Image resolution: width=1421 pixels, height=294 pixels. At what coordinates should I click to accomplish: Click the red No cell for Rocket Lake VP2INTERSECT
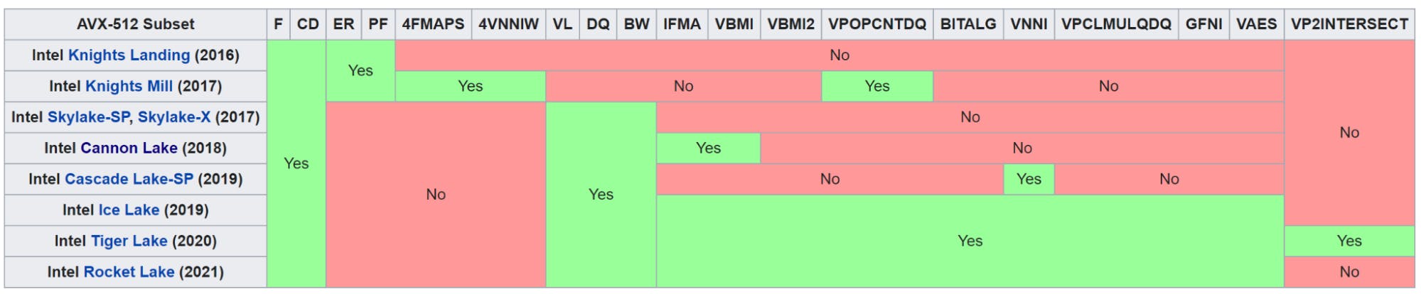coord(1349,273)
